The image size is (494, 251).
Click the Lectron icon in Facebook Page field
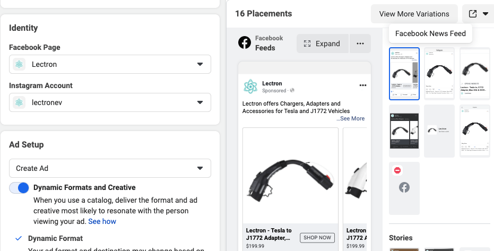coord(20,64)
